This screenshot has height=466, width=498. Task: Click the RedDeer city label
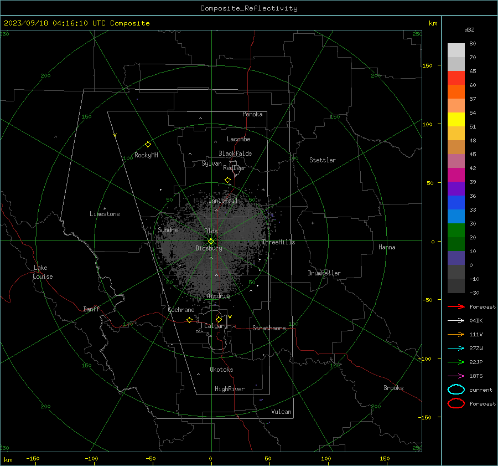point(235,168)
